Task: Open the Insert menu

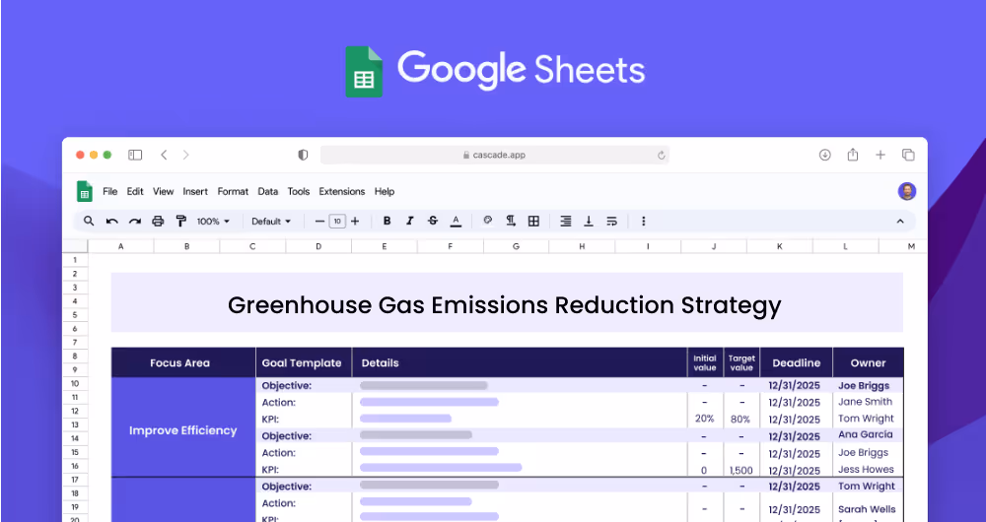Action: pos(195,192)
